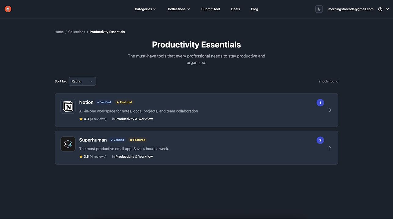This screenshot has height=219, width=393.
Task: Click the '2 tools found' count text
Action: point(328,81)
